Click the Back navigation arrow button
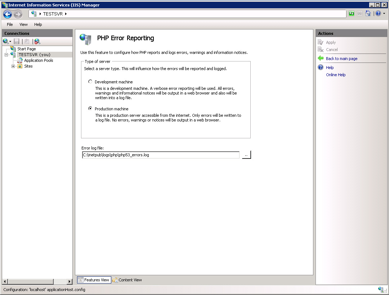Screen dimensions: 389x295 (x=8, y=14)
